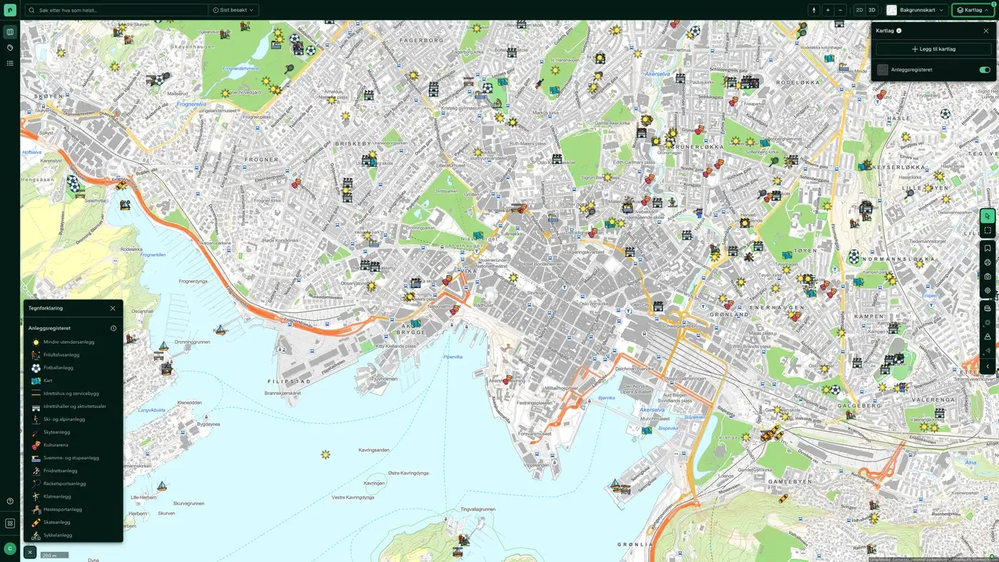This screenshot has width=999, height=562.
Task: Click the info icon next to Kartlag
Action: (x=898, y=31)
